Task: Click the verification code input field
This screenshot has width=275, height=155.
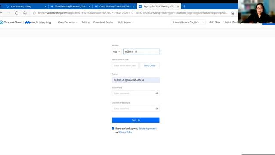Action: tap(125, 65)
